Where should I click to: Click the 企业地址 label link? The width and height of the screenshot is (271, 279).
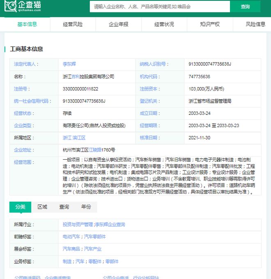(23, 150)
